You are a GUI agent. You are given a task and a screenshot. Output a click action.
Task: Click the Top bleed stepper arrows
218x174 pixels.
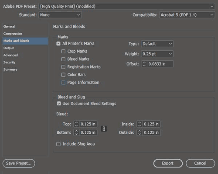pos(76,124)
